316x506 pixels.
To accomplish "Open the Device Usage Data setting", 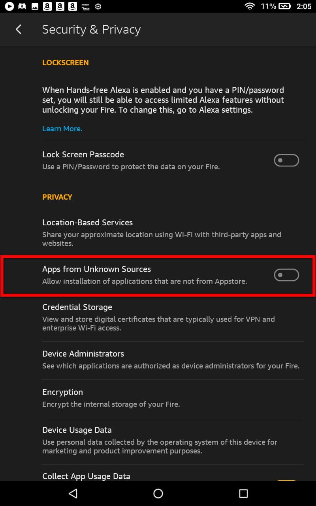I will point(158,440).
